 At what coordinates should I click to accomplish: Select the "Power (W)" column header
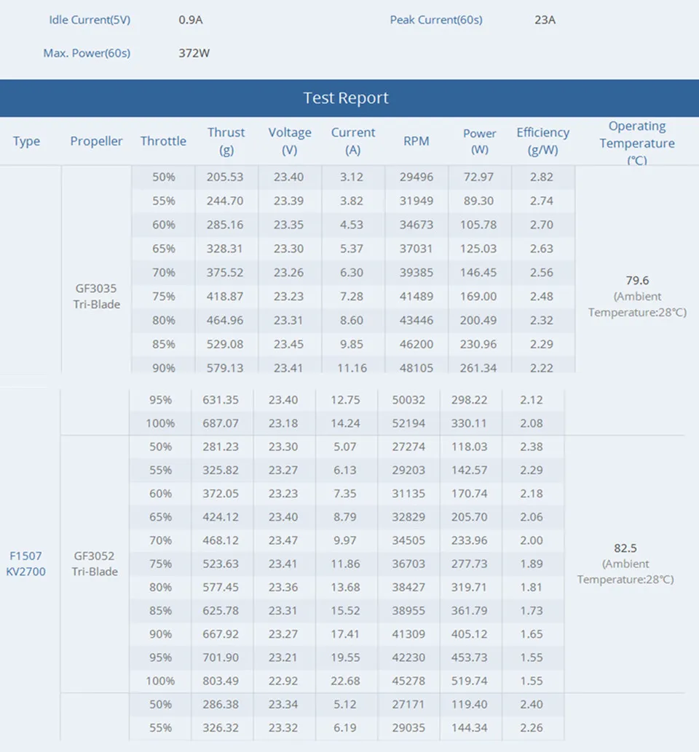[480, 141]
